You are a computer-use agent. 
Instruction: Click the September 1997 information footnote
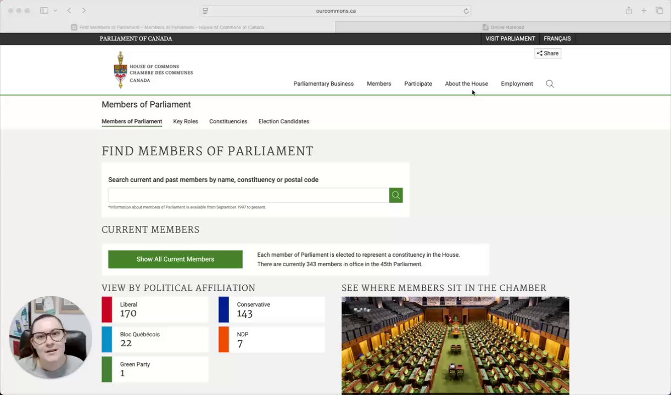click(187, 207)
